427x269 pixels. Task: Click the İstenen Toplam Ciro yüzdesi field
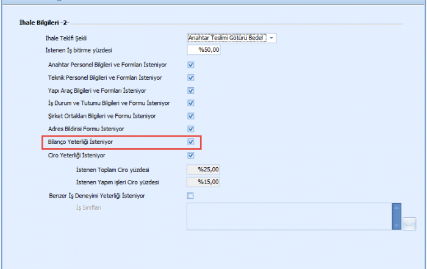[x=204, y=169]
